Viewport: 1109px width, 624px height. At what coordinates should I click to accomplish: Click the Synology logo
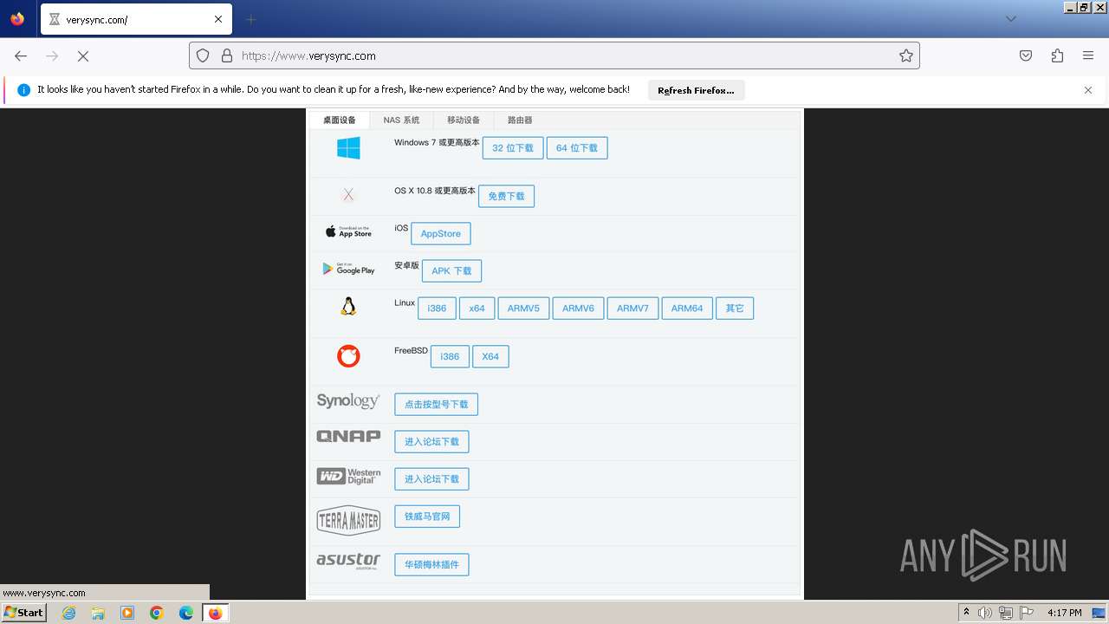point(348,401)
